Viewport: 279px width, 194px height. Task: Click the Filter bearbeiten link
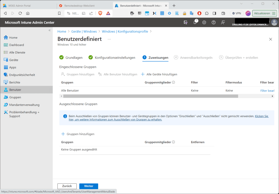click(267, 90)
